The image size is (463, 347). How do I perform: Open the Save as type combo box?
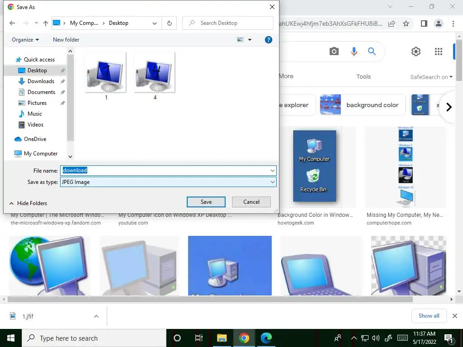tap(168, 182)
